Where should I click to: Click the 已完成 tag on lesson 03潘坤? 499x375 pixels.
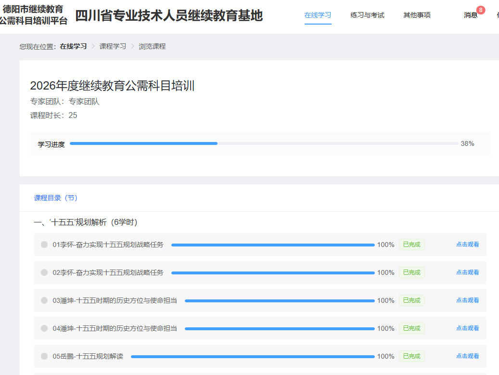(412, 300)
